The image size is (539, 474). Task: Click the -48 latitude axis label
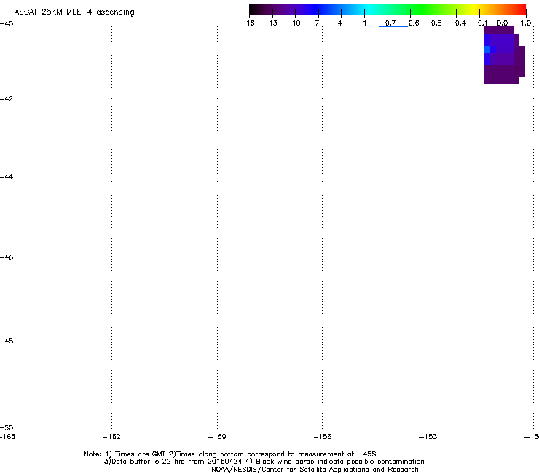[7, 341]
